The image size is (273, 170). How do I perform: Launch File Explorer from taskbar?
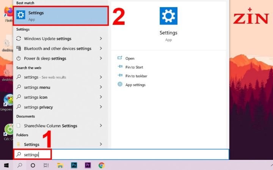pos(60,165)
